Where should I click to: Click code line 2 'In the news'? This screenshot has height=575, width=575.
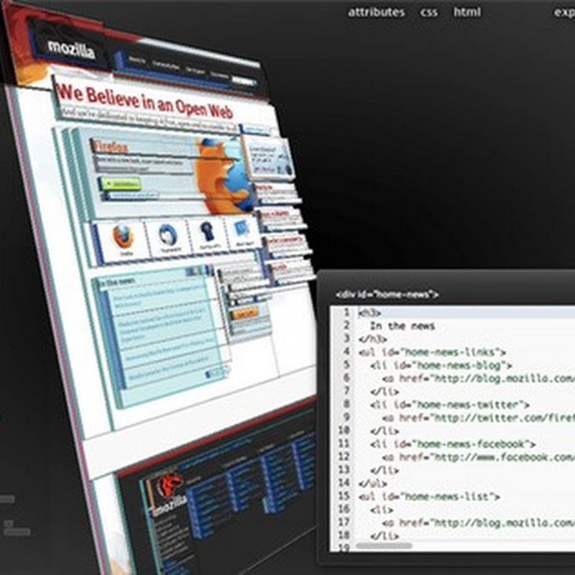click(402, 326)
